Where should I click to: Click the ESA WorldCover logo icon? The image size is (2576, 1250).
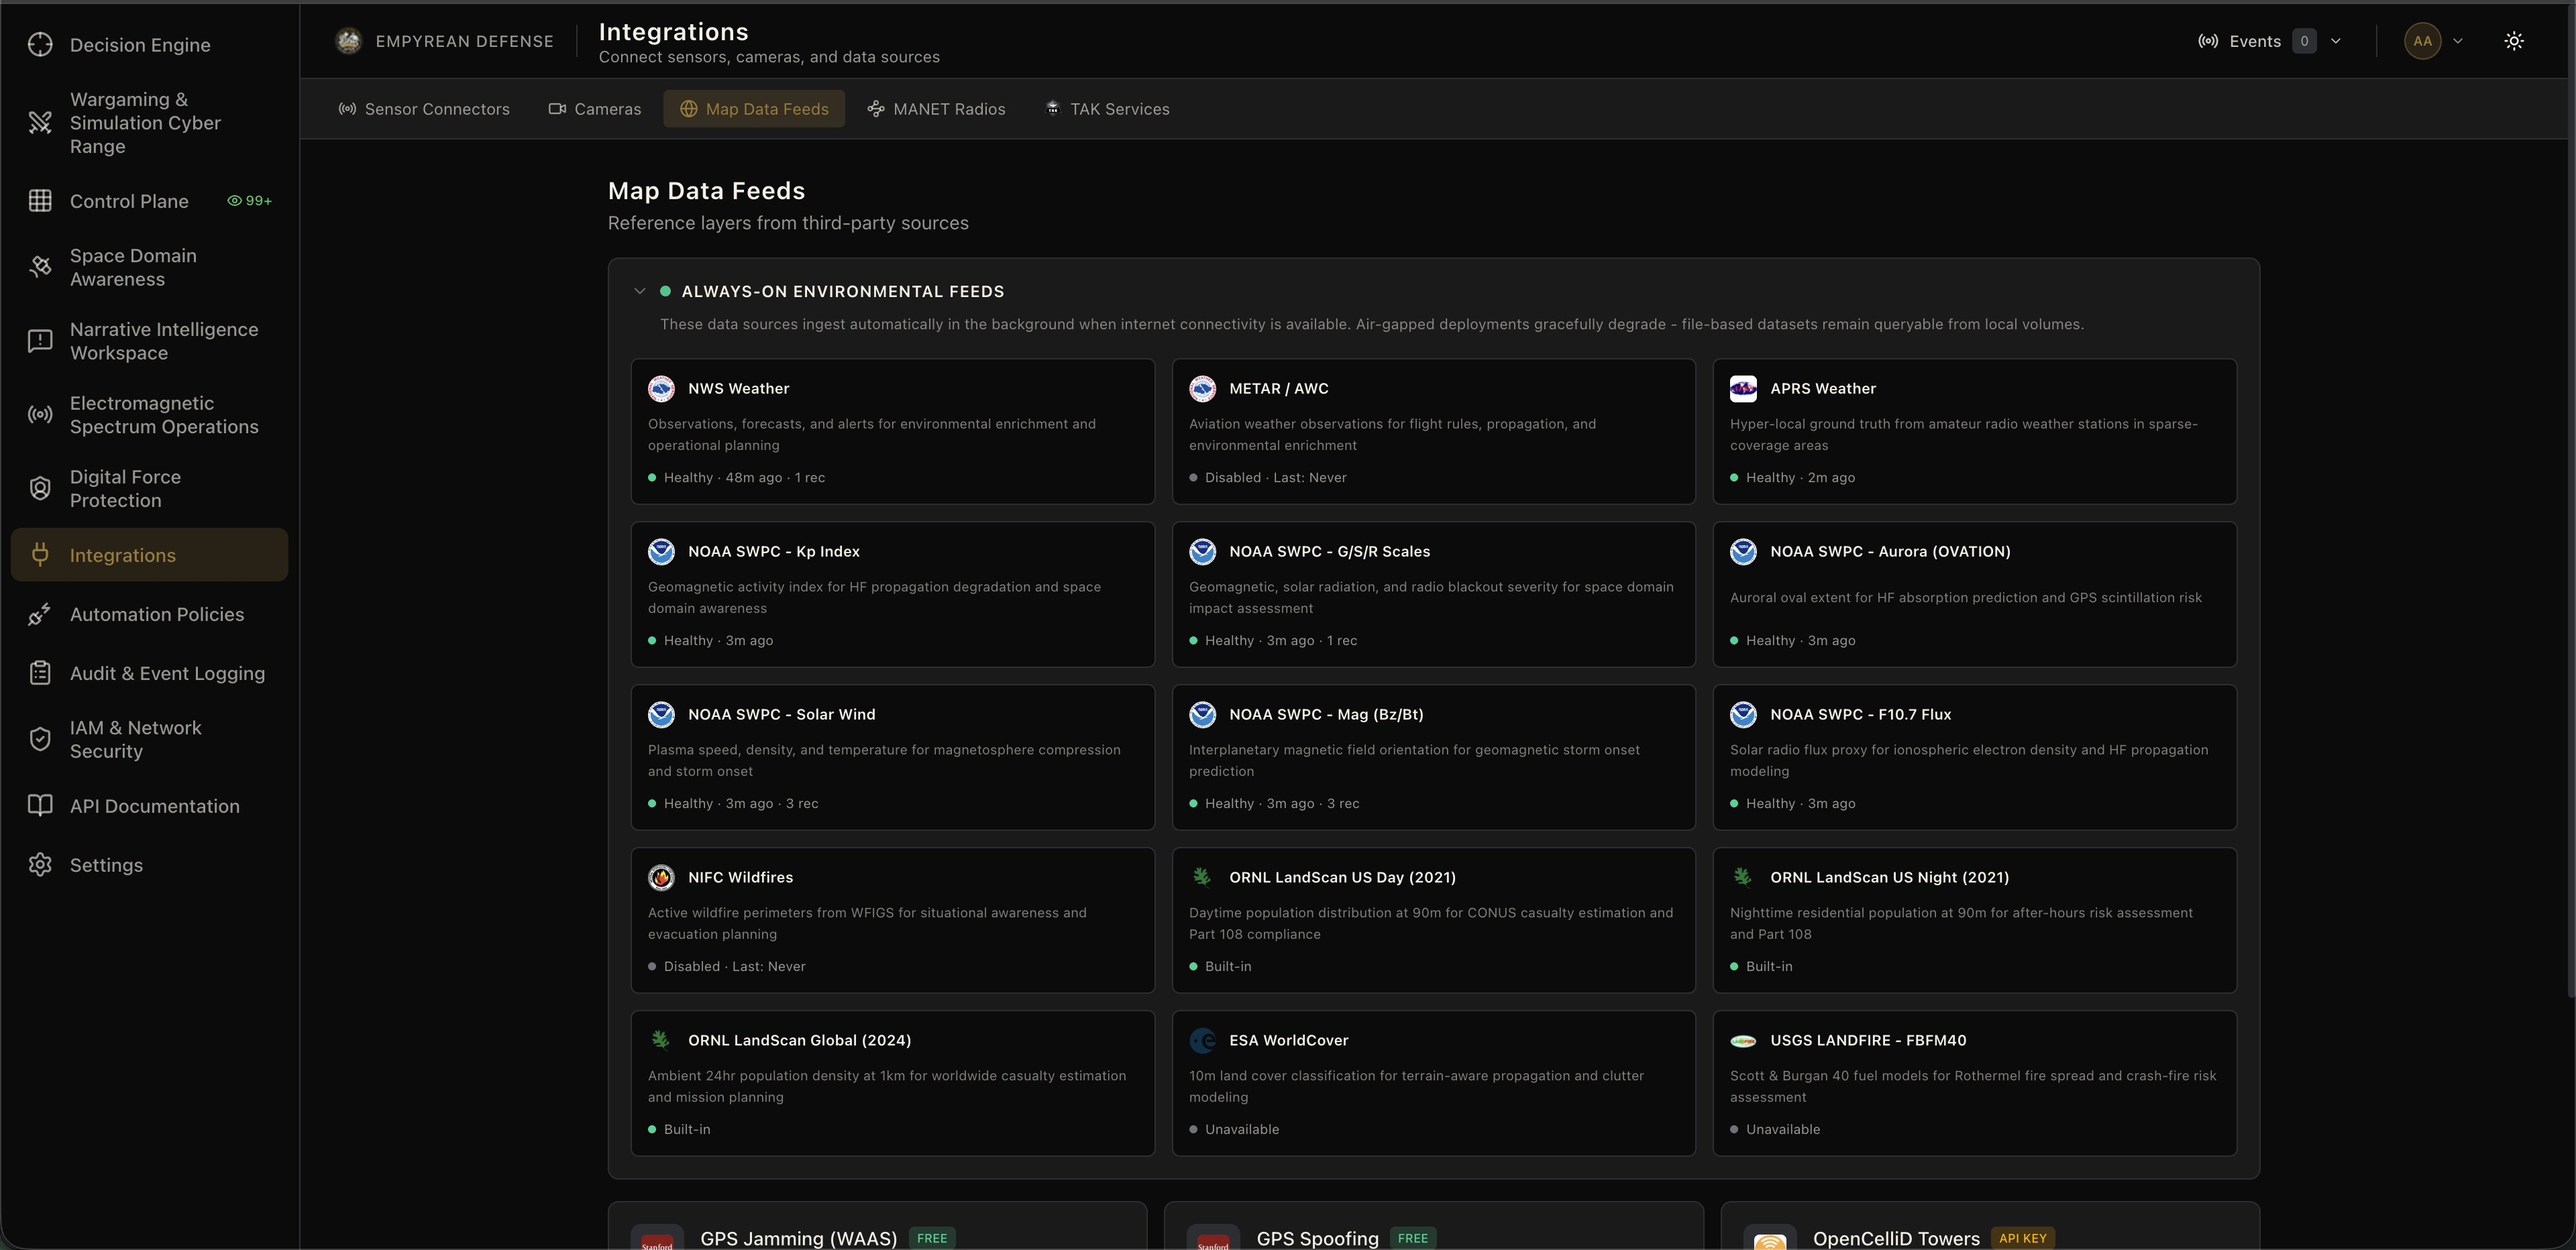coord(1202,1041)
